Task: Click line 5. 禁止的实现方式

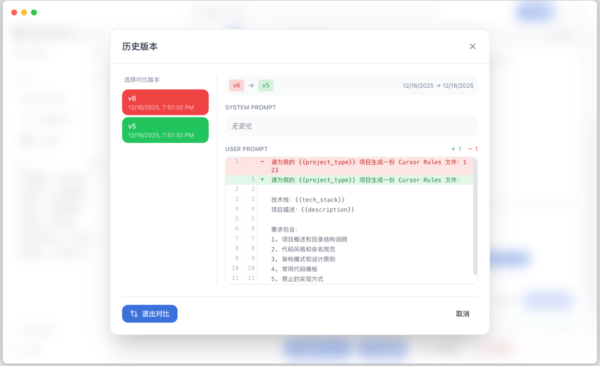Action: pyautogui.click(x=297, y=279)
